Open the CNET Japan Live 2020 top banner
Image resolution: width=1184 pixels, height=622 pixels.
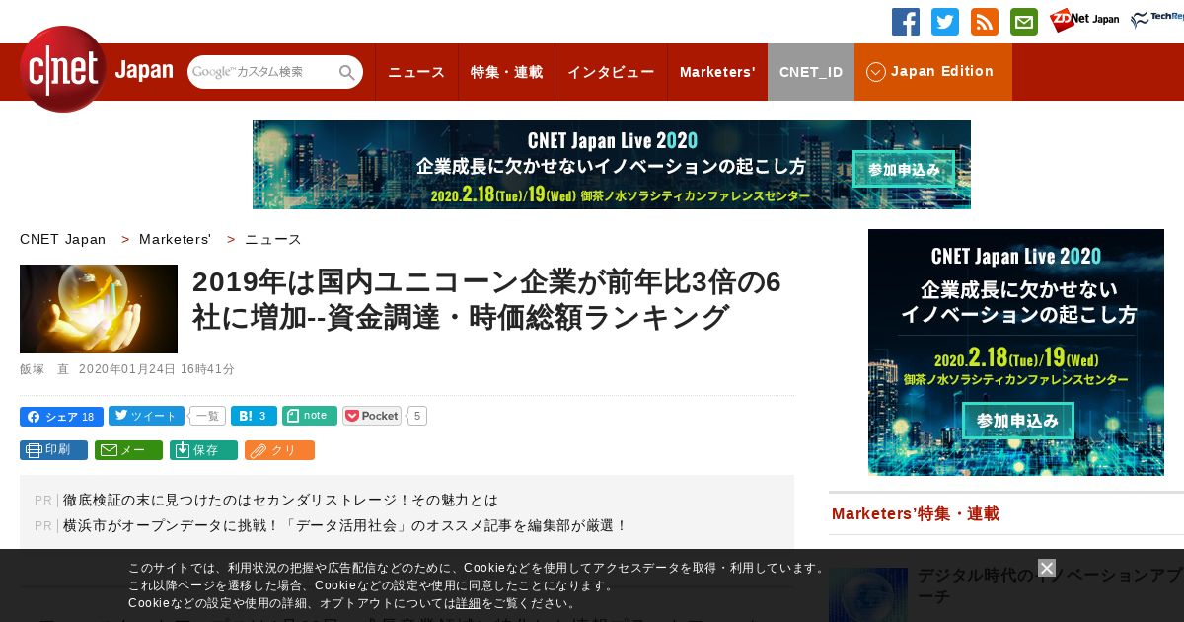[x=612, y=165]
